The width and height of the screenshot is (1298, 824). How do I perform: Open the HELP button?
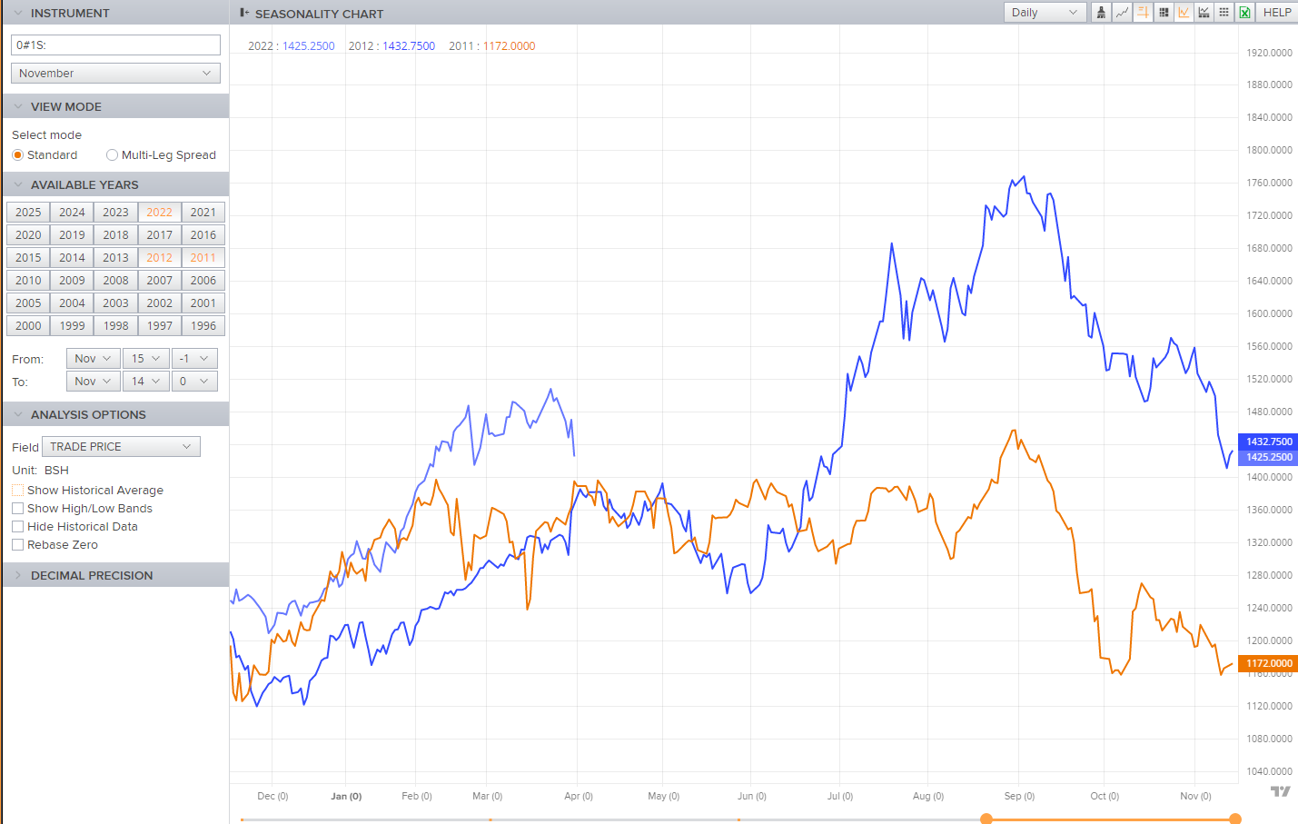1277,13
